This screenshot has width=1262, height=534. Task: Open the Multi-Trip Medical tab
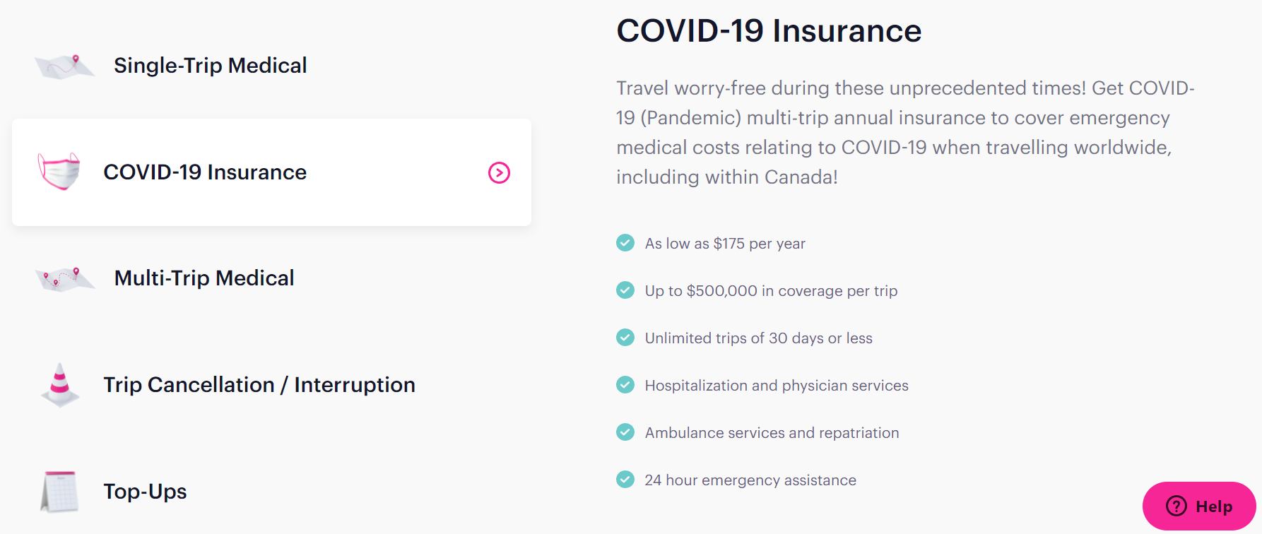pyautogui.click(x=204, y=278)
